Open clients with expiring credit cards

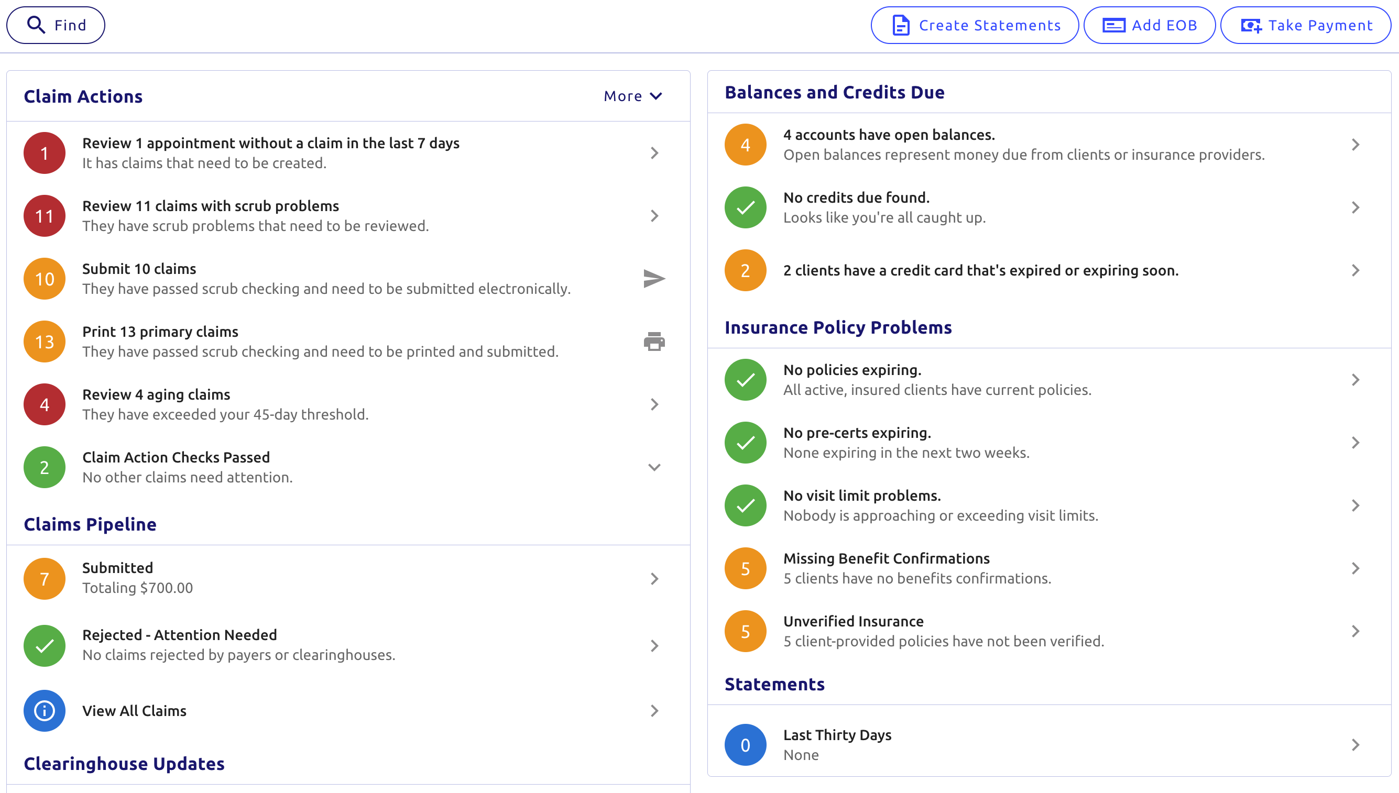click(x=980, y=271)
